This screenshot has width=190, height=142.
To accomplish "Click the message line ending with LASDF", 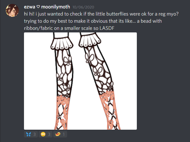I will pyautogui.click(x=69, y=28).
